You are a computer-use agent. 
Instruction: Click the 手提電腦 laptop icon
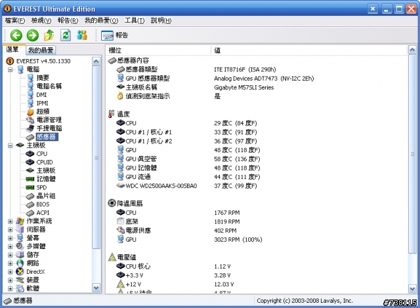(30, 128)
